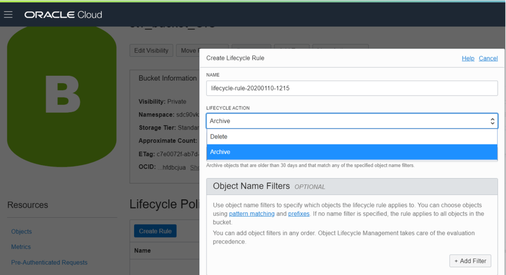Open Metrics from the Resources list
This screenshot has height=275, width=506.
(21, 247)
